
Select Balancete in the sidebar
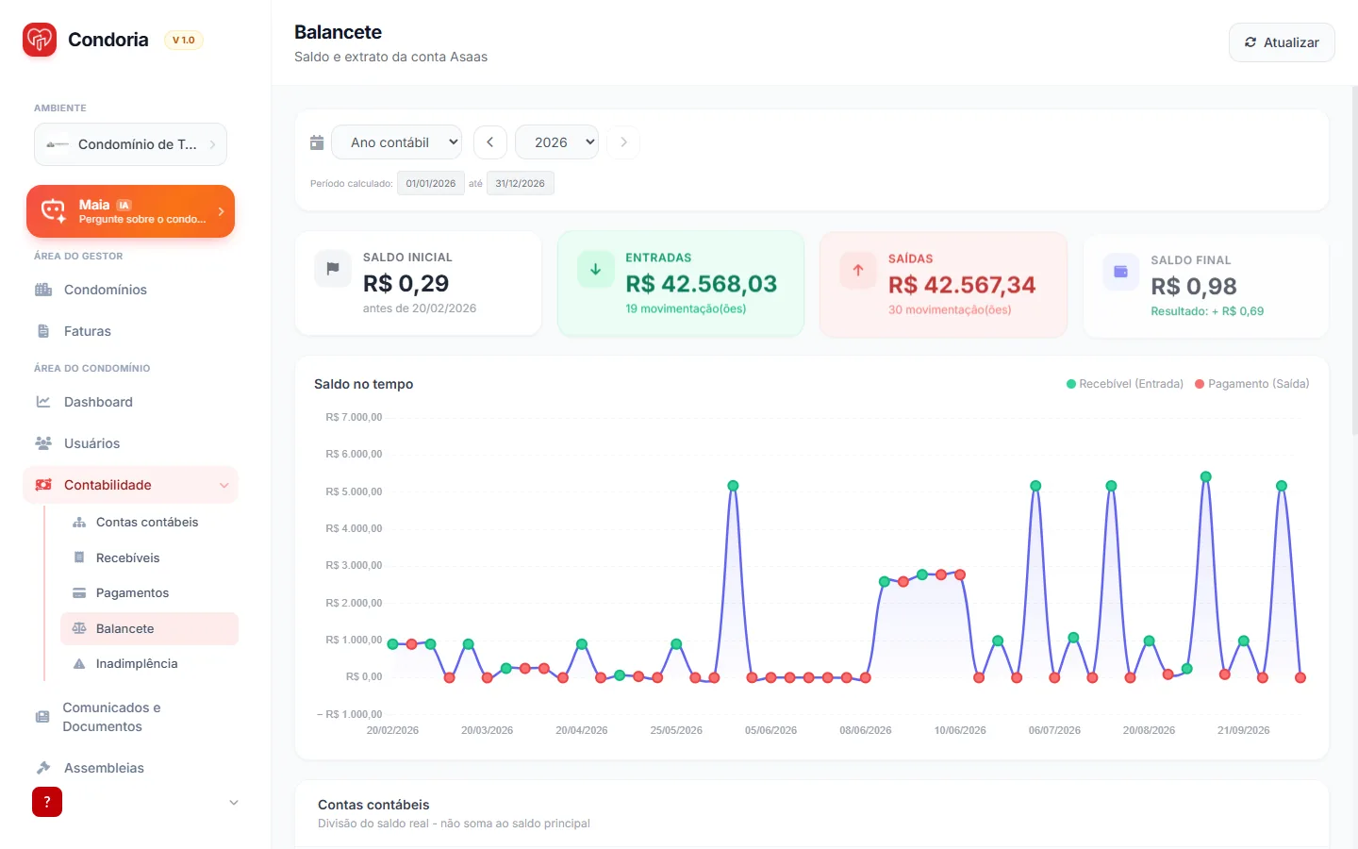click(x=149, y=628)
